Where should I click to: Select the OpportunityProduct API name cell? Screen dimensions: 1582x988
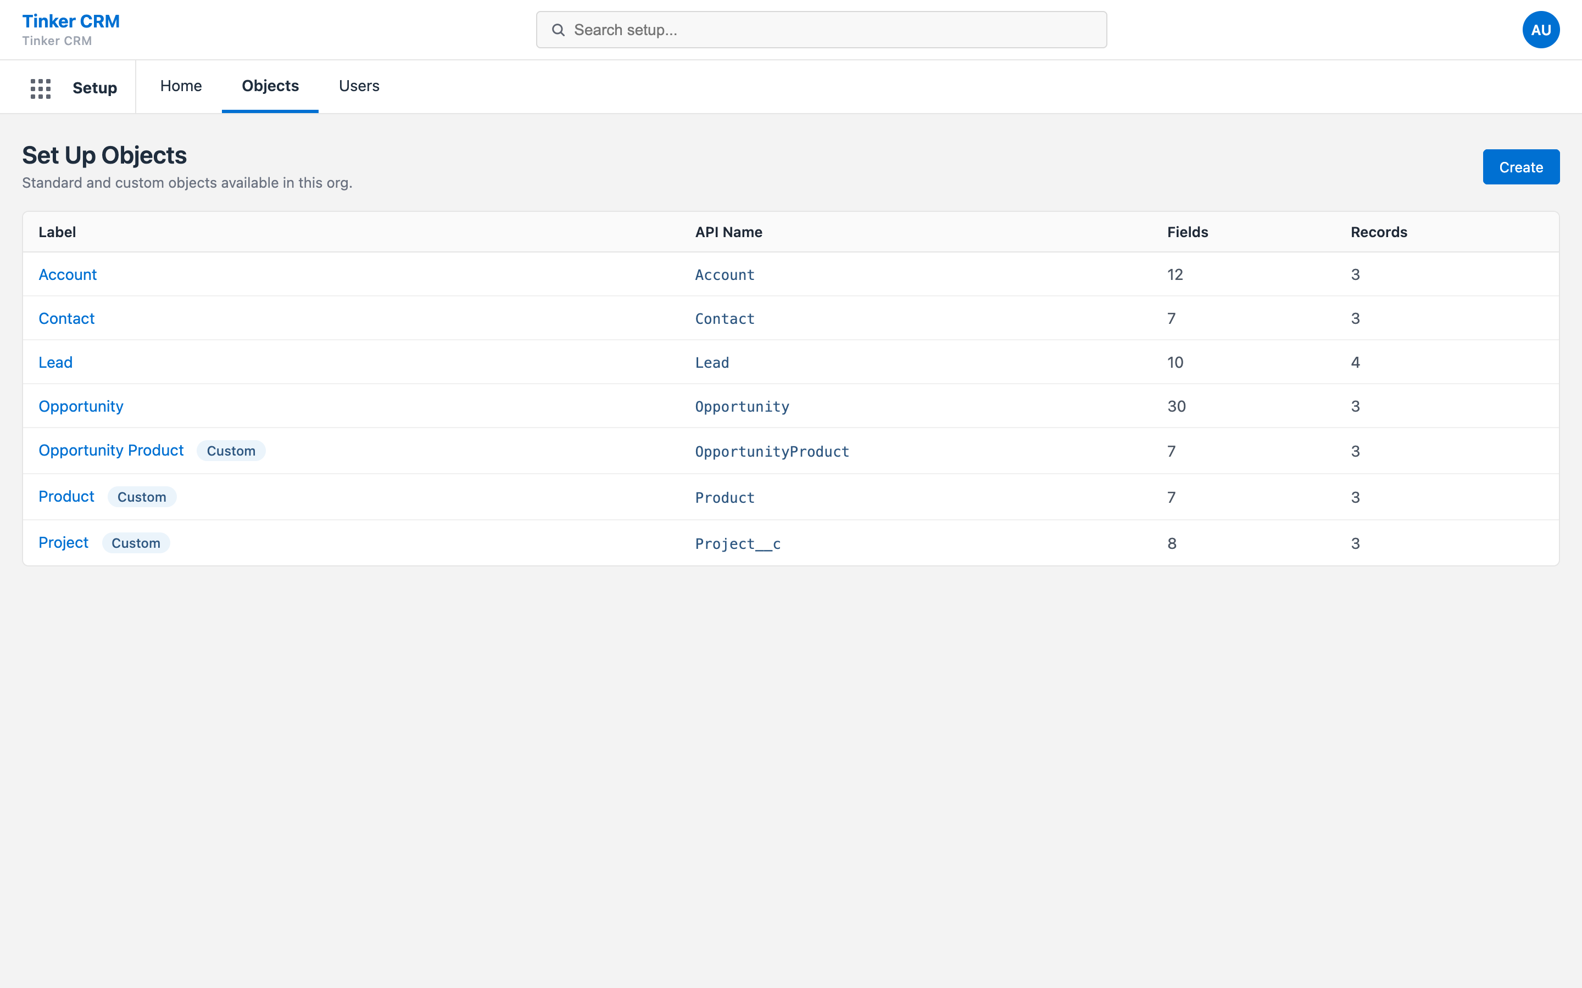click(772, 452)
